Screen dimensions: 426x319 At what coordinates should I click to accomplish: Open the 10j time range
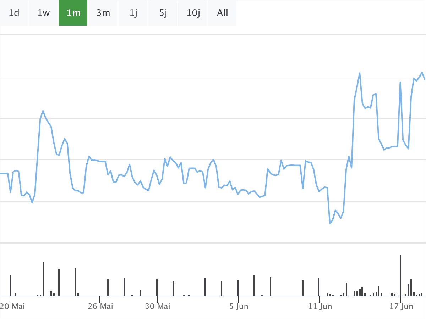tap(193, 13)
